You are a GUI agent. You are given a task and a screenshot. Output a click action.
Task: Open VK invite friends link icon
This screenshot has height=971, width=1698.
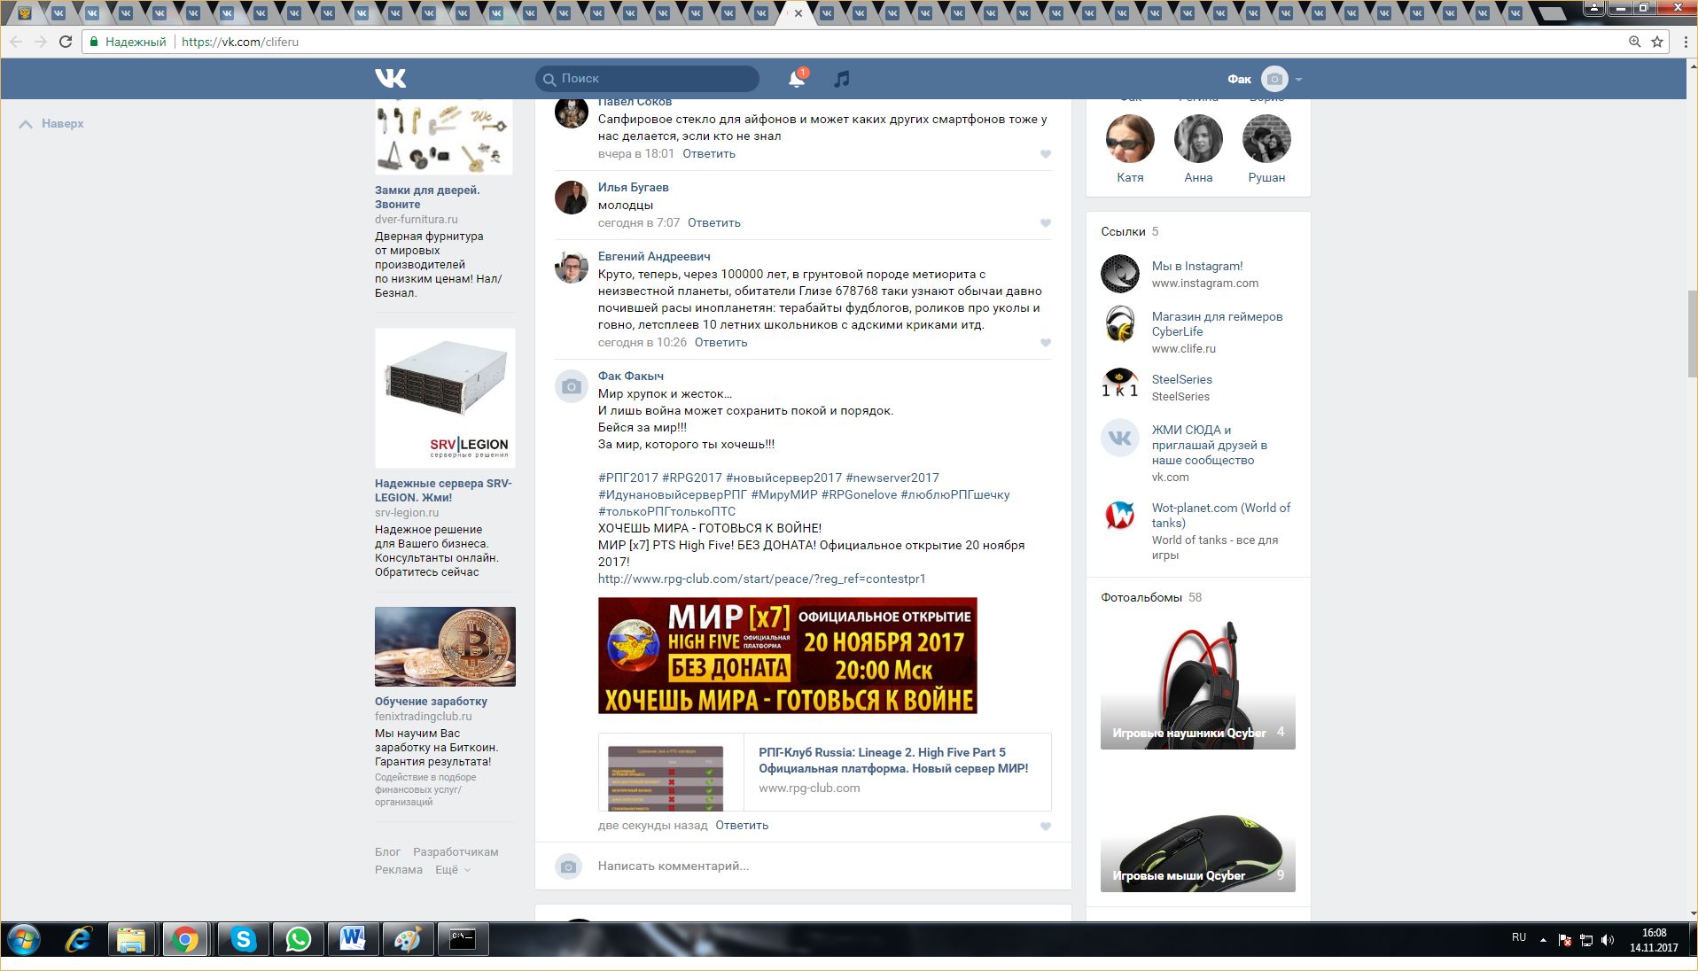click(1119, 438)
